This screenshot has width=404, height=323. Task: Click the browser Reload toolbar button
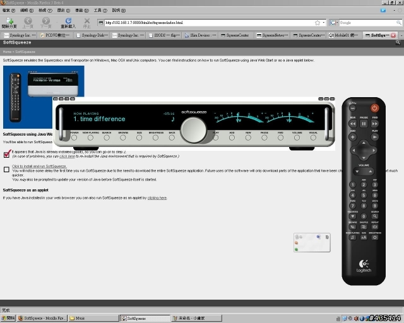(x=68, y=23)
